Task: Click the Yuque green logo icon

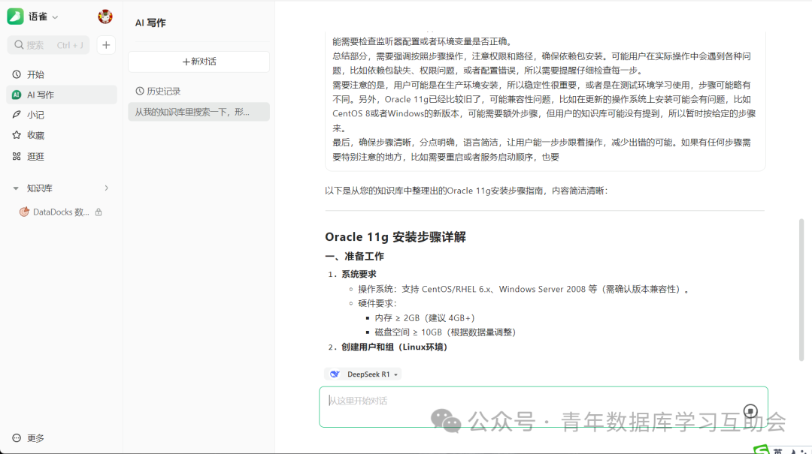Action: 15,17
